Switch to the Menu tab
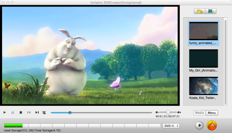The image size is (232, 133). point(212,113)
